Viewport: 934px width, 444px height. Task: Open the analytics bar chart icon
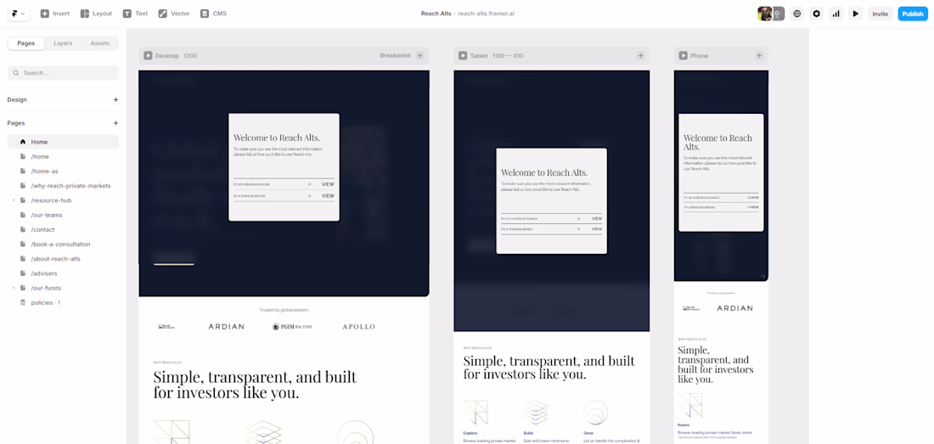(836, 14)
